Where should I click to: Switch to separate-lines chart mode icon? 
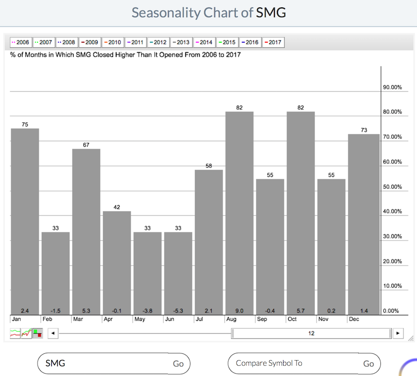[15, 333]
